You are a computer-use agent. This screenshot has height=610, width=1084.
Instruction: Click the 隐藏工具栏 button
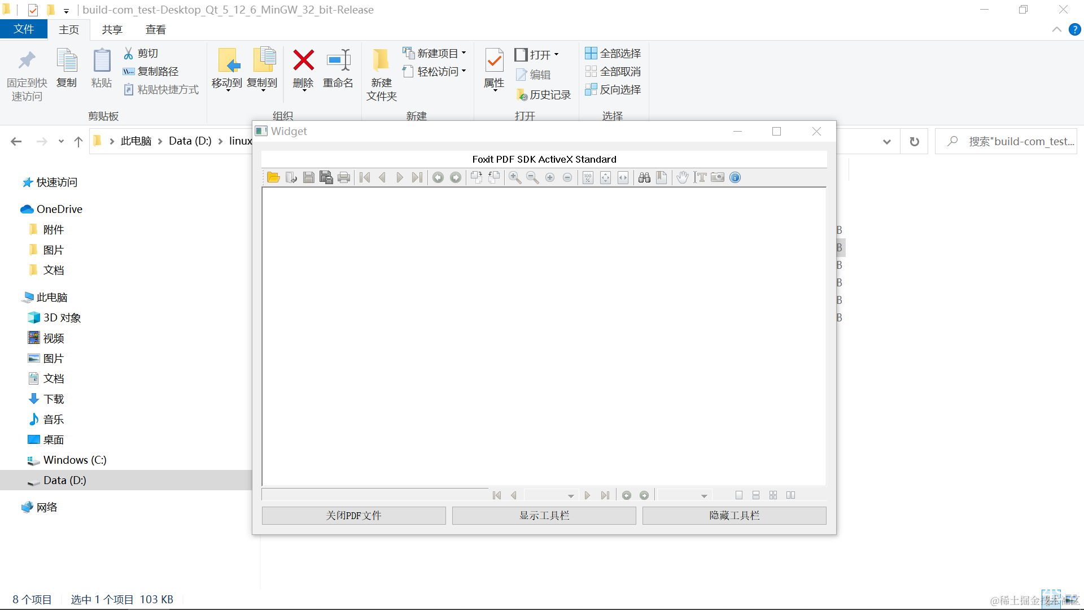coord(734,515)
